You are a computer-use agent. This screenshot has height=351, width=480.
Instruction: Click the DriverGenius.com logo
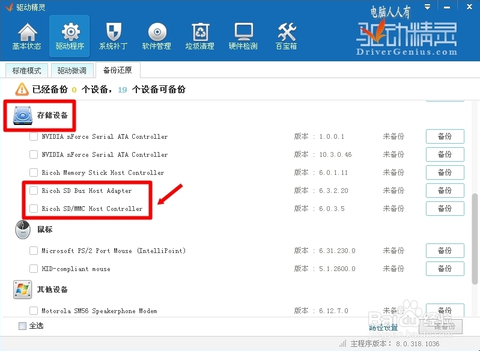[x=407, y=38]
